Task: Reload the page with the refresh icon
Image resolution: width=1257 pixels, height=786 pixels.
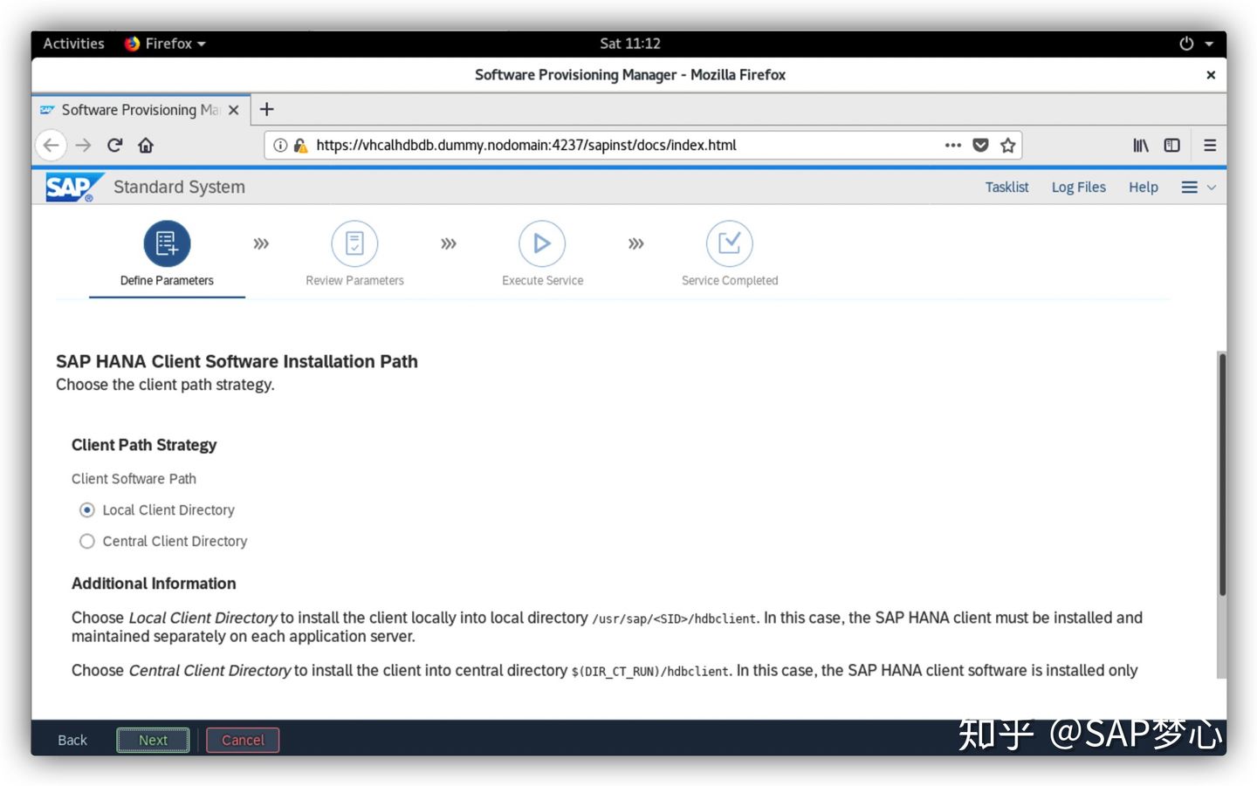Action: (114, 145)
